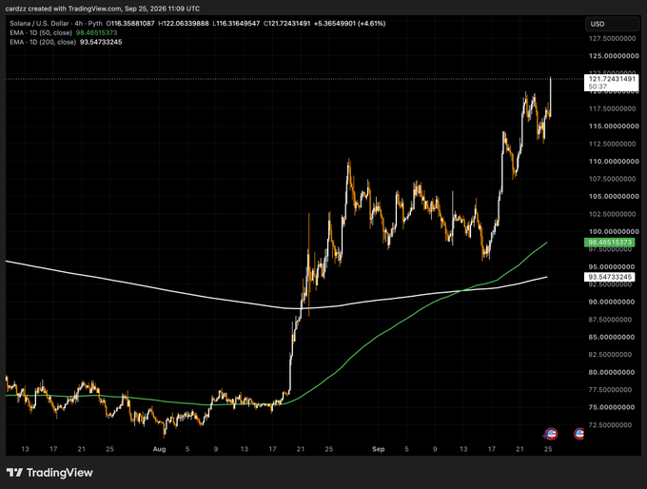Click the high value H122.06339888
Image resolution: width=647 pixels, height=489 pixels.
[184, 24]
